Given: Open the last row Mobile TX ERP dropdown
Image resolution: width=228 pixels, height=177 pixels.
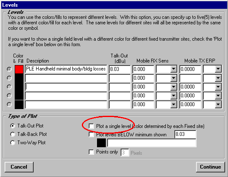Looking at the screenshot, I should (x=218, y=104).
